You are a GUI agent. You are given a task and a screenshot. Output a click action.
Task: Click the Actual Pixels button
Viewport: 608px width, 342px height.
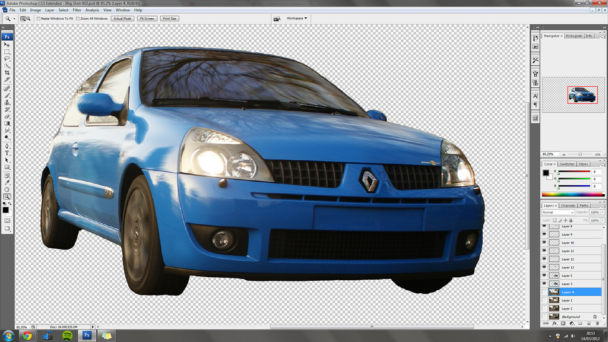122,18
